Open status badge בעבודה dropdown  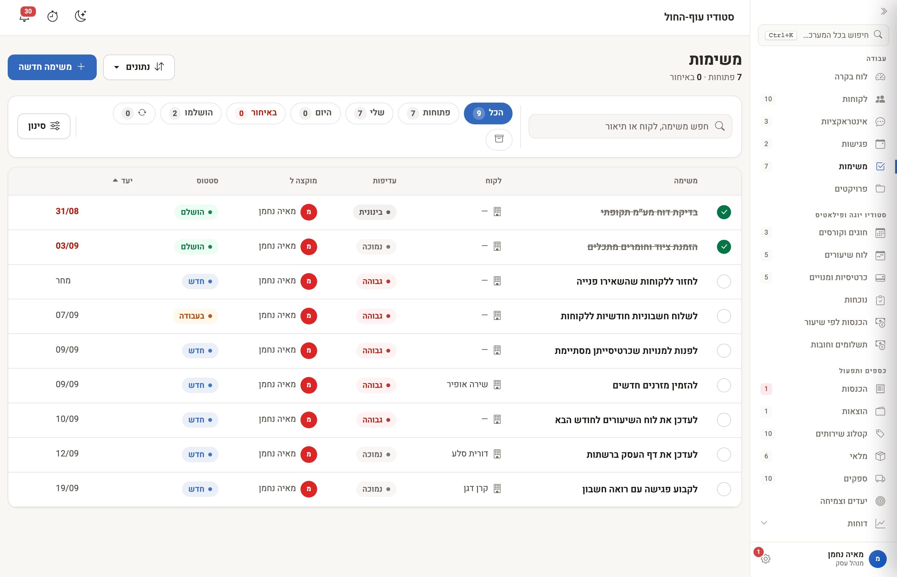point(195,316)
